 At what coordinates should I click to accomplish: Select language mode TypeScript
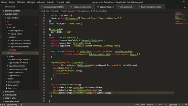(172, 105)
